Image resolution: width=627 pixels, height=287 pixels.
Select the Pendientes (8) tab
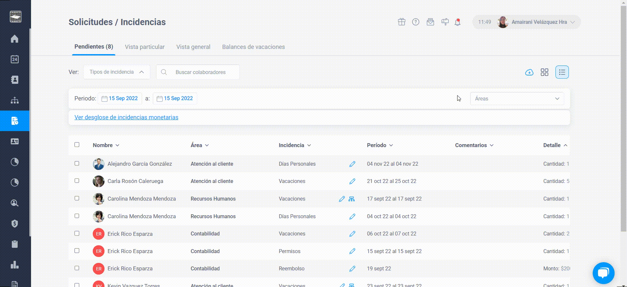coord(94,47)
